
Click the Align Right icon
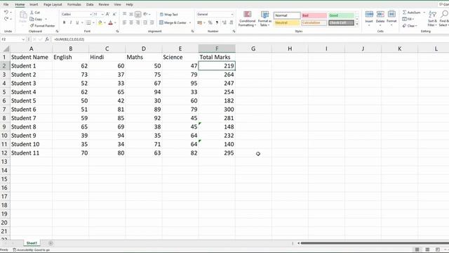[x=138, y=22]
